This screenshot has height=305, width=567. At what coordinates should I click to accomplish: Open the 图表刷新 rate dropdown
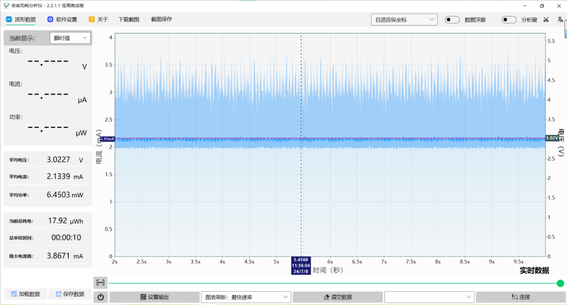(x=246, y=297)
